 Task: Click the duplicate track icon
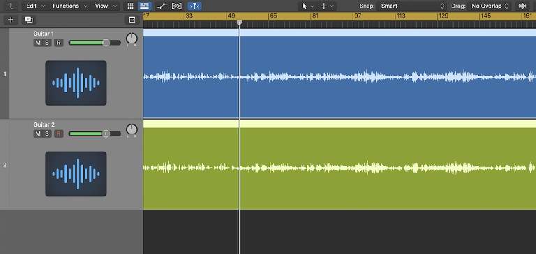[29, 20]
